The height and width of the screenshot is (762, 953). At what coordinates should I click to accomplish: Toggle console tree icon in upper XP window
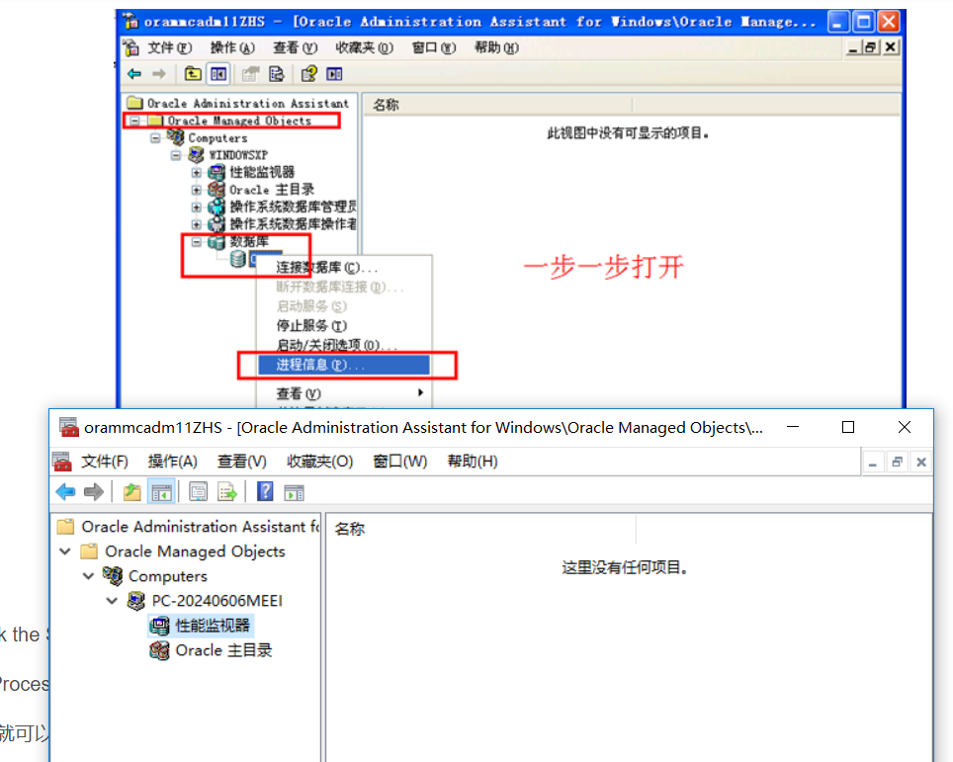click(218, 74)
